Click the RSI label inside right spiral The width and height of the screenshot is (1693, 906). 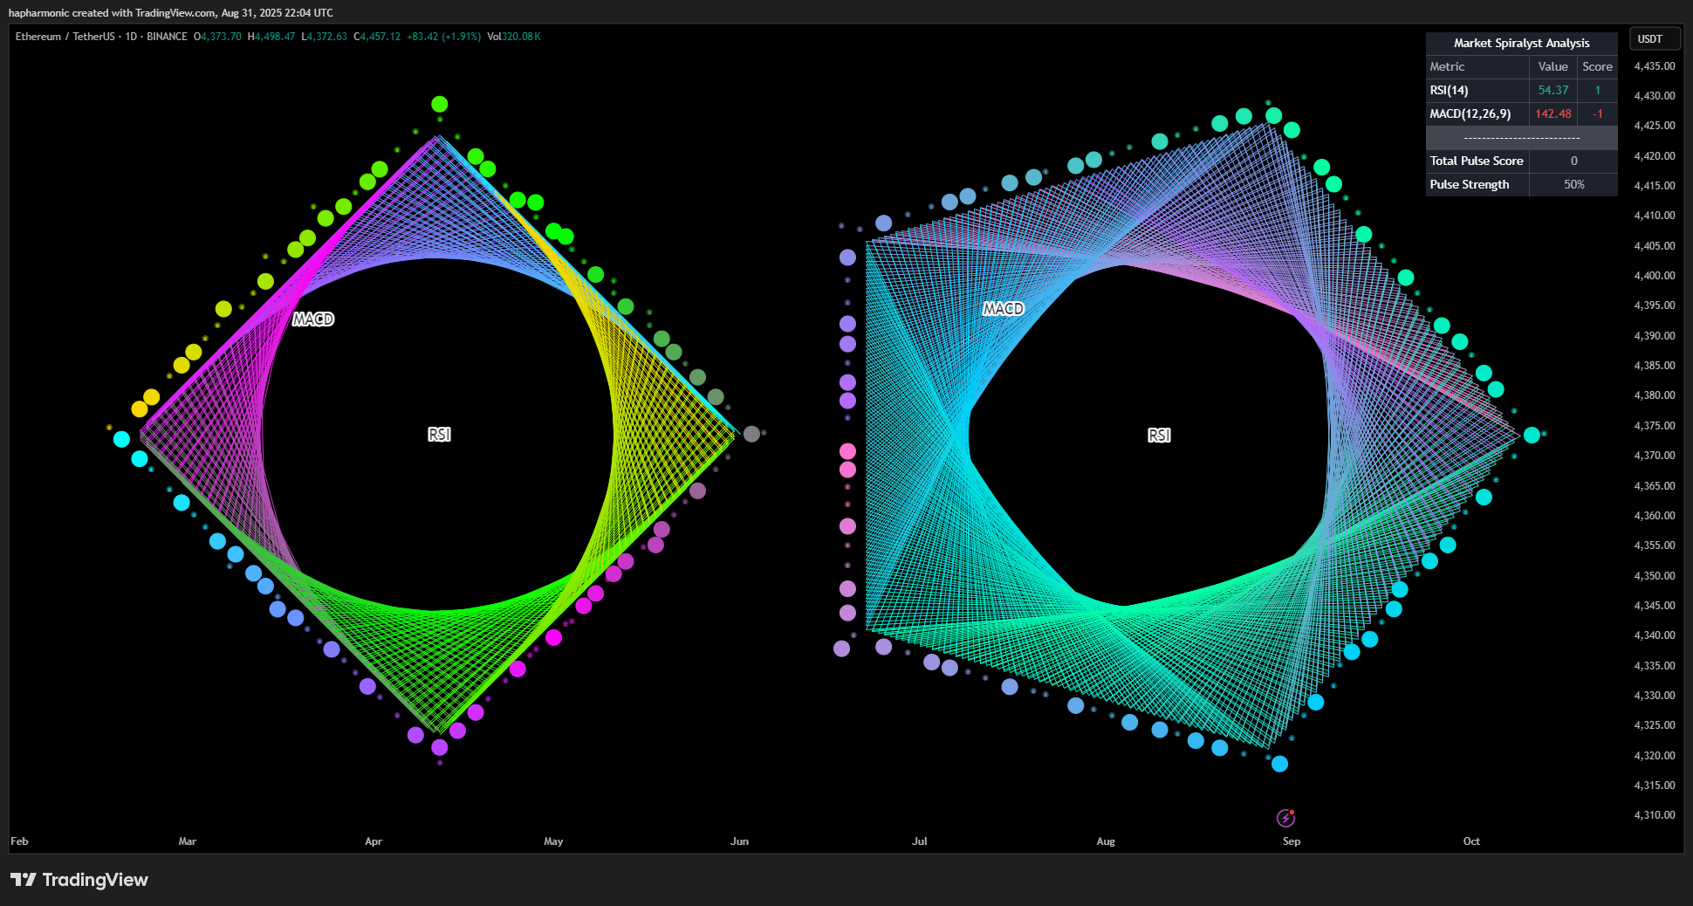(x=1159, y=436)
